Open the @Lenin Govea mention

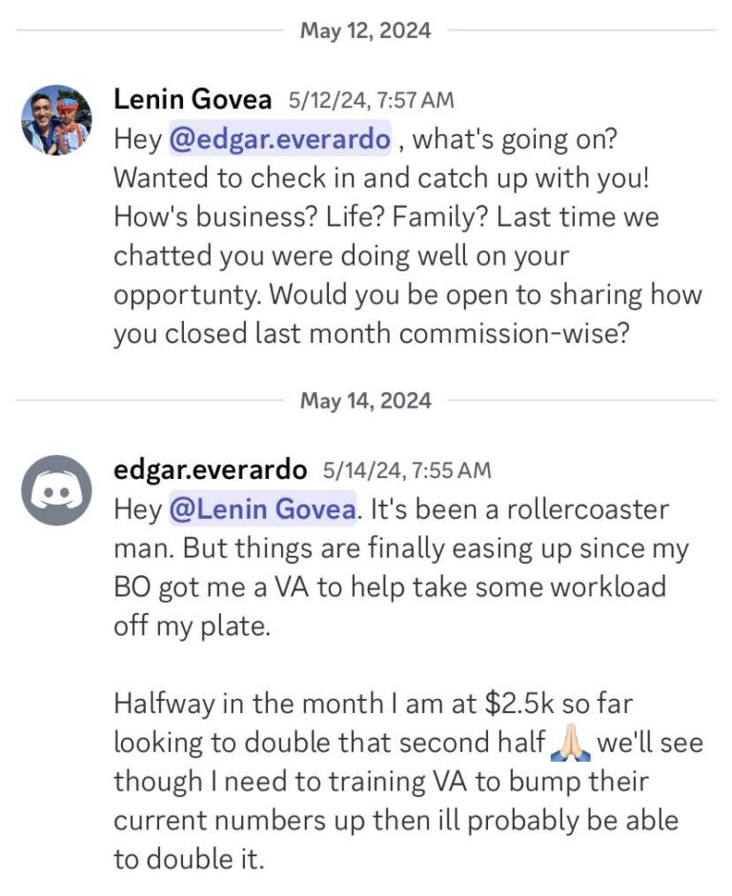[x=262, y=508]
